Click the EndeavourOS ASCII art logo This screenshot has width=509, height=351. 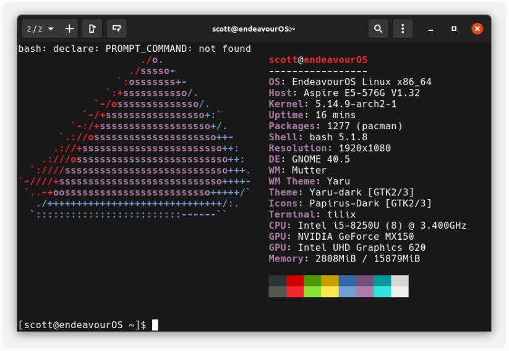[x=135, y=137]
